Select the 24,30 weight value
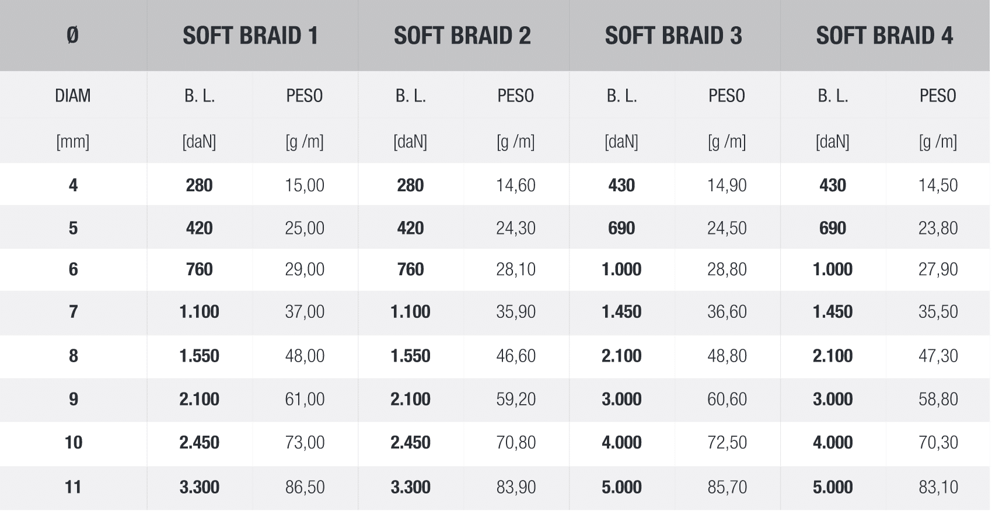Screen dimensions: 992x515 point(516,228)
